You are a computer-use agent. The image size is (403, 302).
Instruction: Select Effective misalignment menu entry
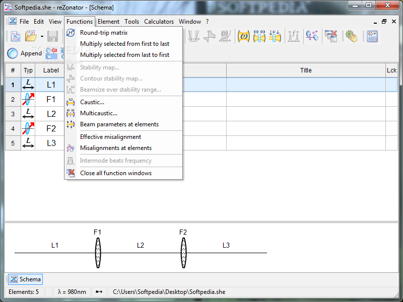(123, 137)
